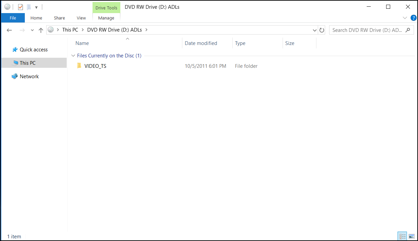Click the 1 item status bar text
418x241 pixels.
[14, 236]
